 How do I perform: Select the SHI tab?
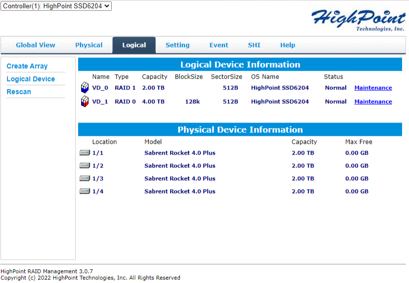[x=254, y=45]
